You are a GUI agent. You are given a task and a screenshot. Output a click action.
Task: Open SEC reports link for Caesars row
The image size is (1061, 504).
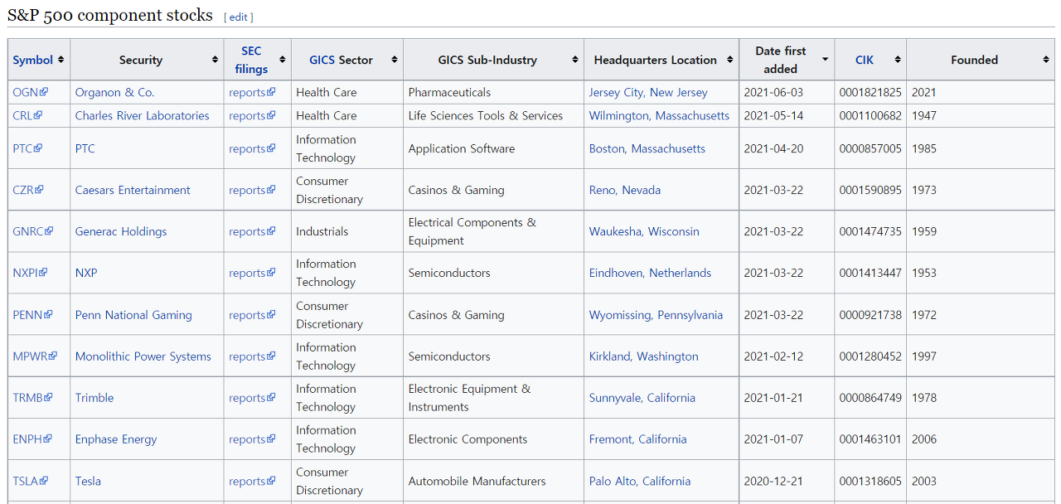252,190
